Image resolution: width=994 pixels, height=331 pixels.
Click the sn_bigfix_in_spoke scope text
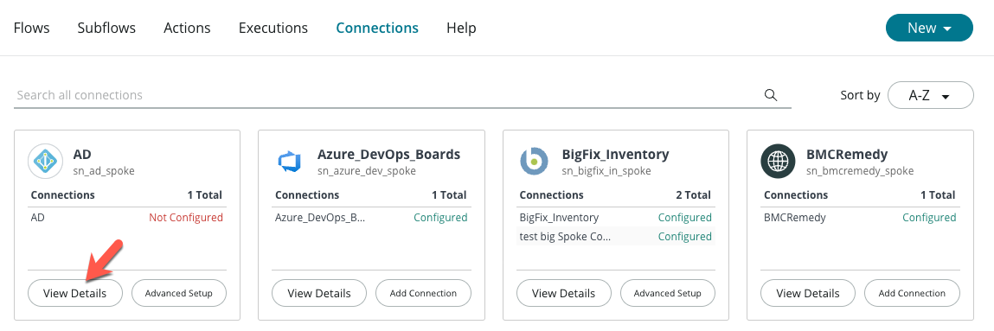coord(606,171)
